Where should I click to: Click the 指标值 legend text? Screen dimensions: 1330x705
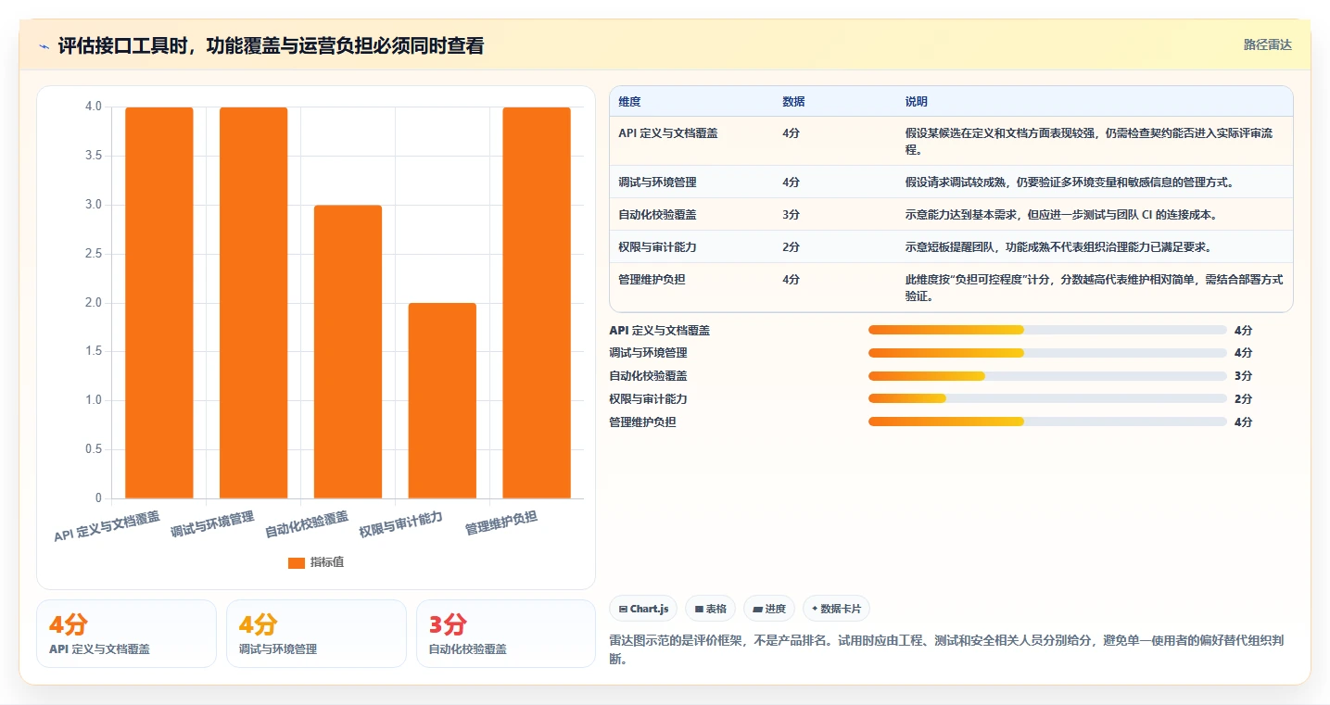coord(327,562)
